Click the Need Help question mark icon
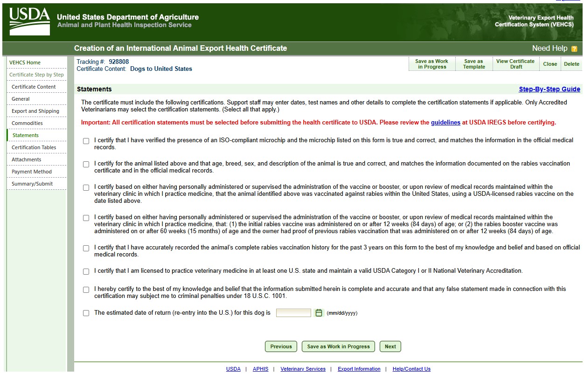 point(575,48)
